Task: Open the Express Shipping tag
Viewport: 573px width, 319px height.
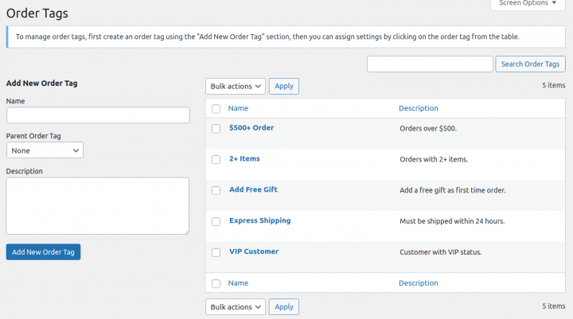Action: click(259, 220)
